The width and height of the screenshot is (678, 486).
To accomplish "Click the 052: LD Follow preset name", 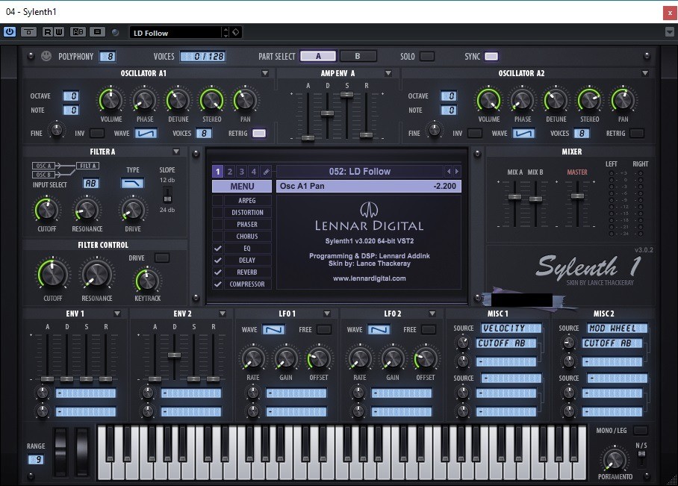I will pyautogui.click(x=359, y=172).
